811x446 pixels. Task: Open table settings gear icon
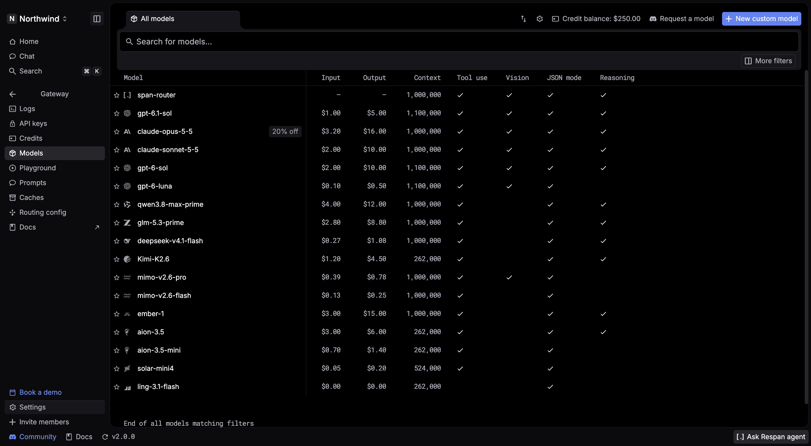pos(540,19)
